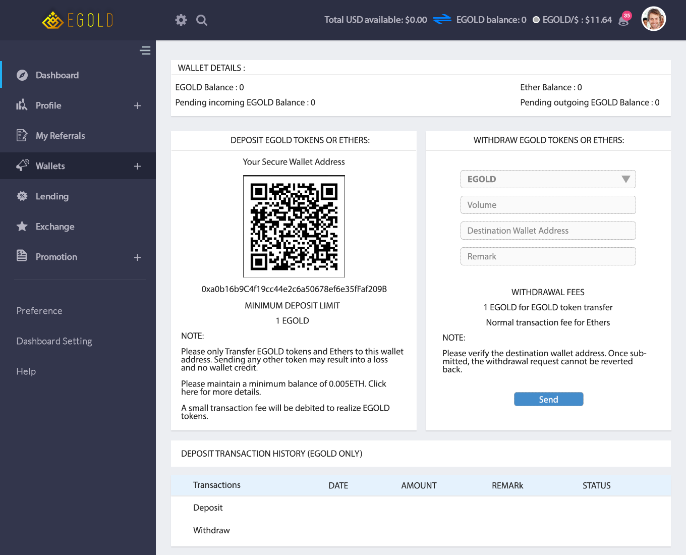Image resolution: width=686 pixels, height=555 pixels.
Task: Click Pending incoming EGOLD Balance text
Action: click(245, 102)
